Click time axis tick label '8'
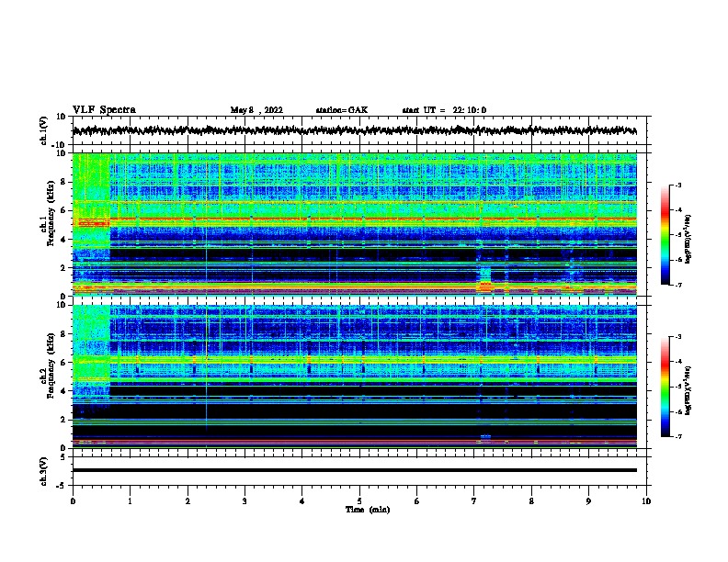Viewport: 728px width, 562px height. pyautogui.click(x=531, y=501)
